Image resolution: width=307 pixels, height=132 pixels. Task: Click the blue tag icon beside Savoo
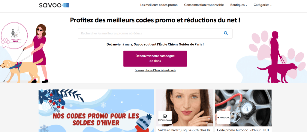[66, 5]
